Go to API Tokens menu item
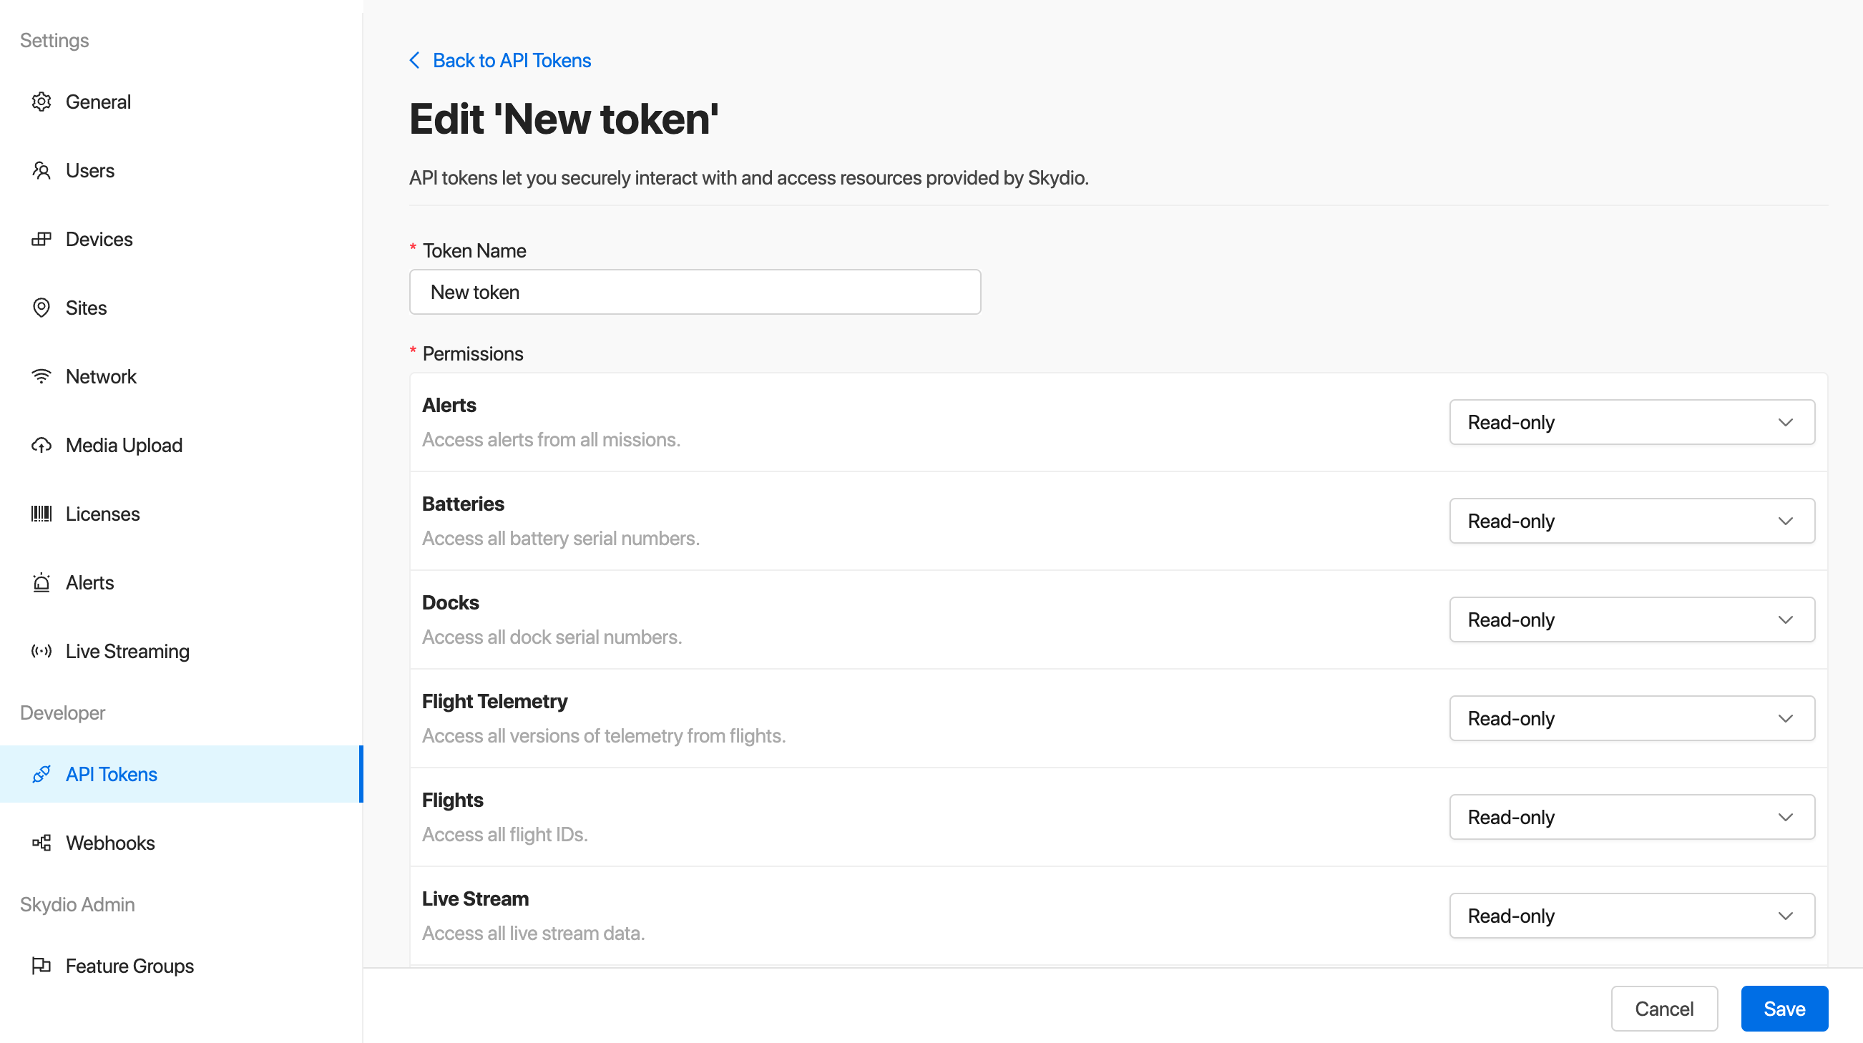1863x1043 pixels. click(112, 775)
